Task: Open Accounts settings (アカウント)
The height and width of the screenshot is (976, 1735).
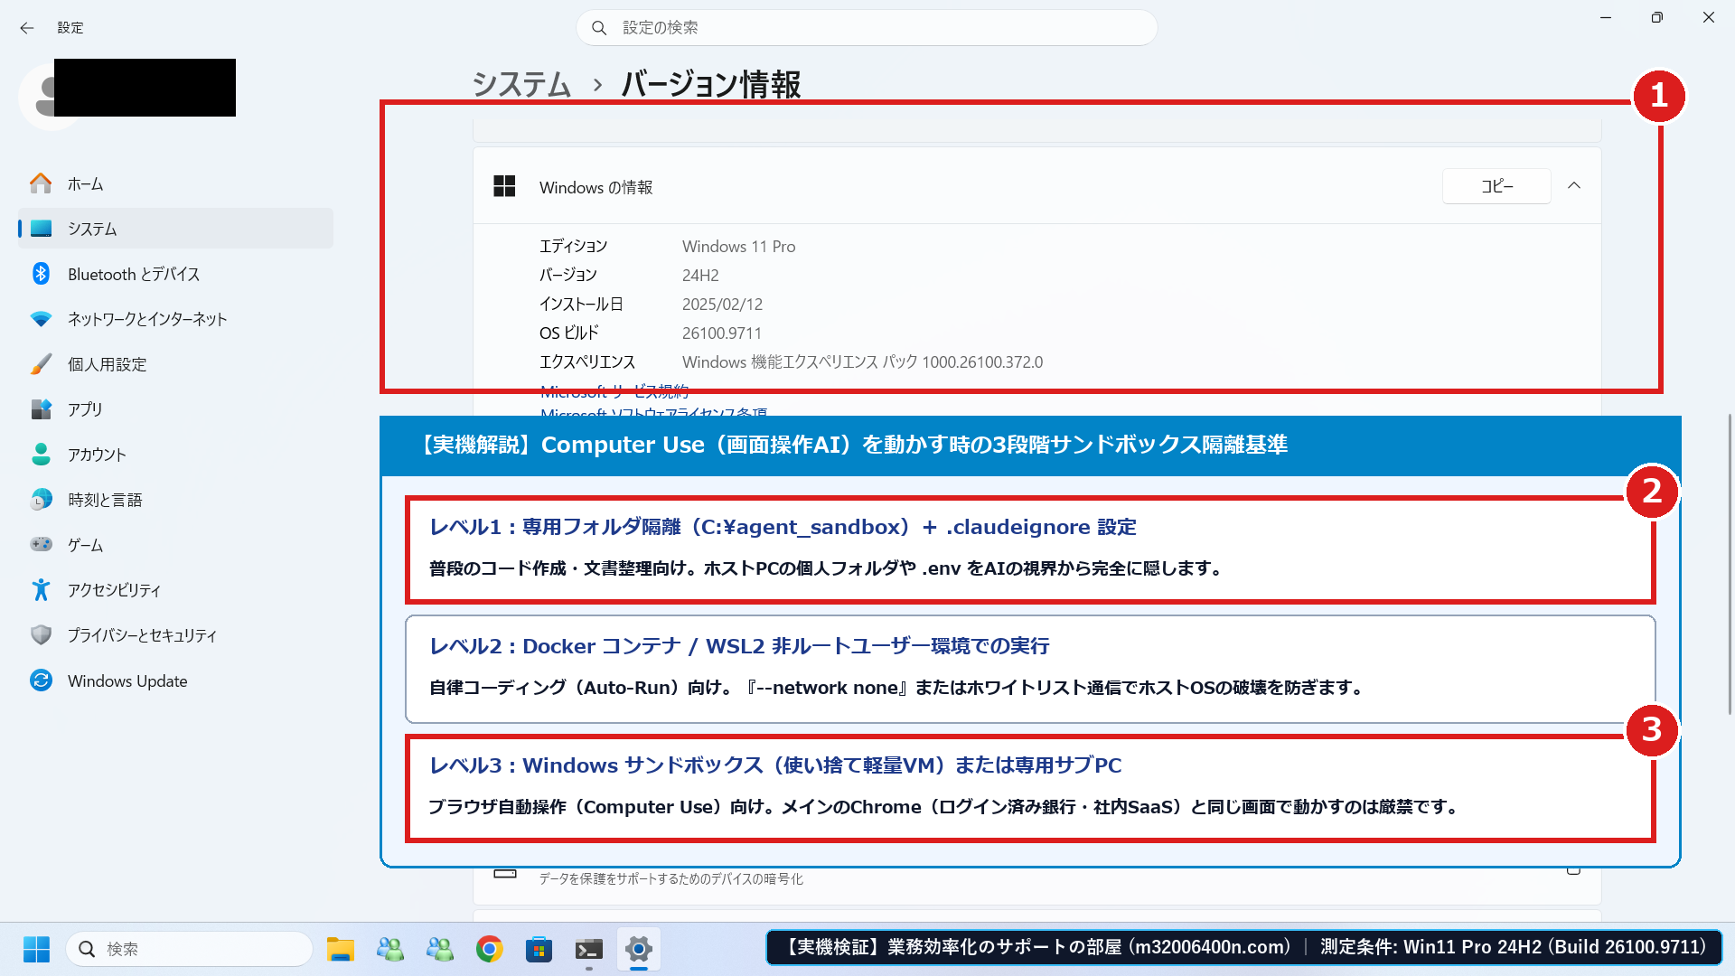Action: click(175, 455)
